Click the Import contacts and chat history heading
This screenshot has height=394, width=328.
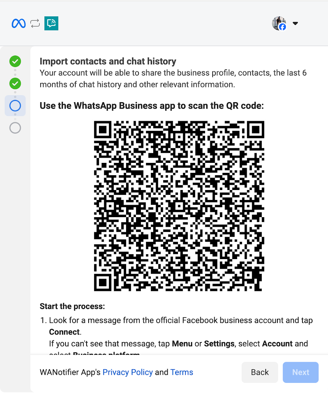(x=108, y=61)
